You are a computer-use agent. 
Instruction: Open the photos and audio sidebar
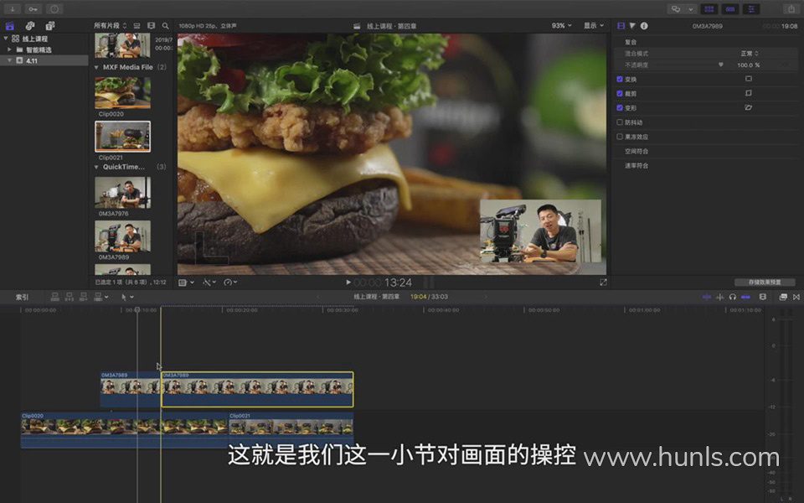pos(30,26)
